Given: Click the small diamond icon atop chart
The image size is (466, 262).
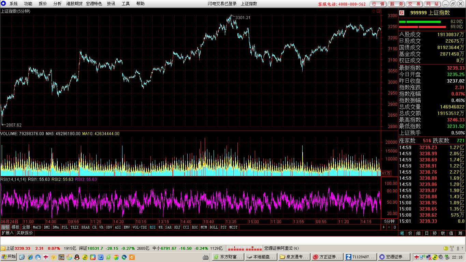Looking at the screenshot, I should 374,11.
